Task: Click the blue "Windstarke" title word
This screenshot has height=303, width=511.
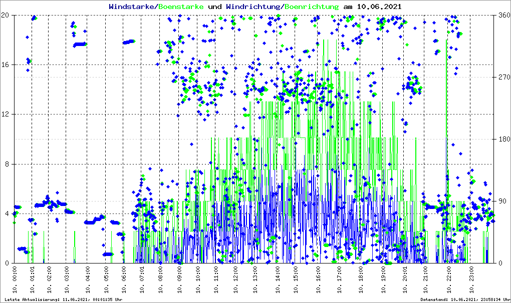Action: tap(131, 6)
